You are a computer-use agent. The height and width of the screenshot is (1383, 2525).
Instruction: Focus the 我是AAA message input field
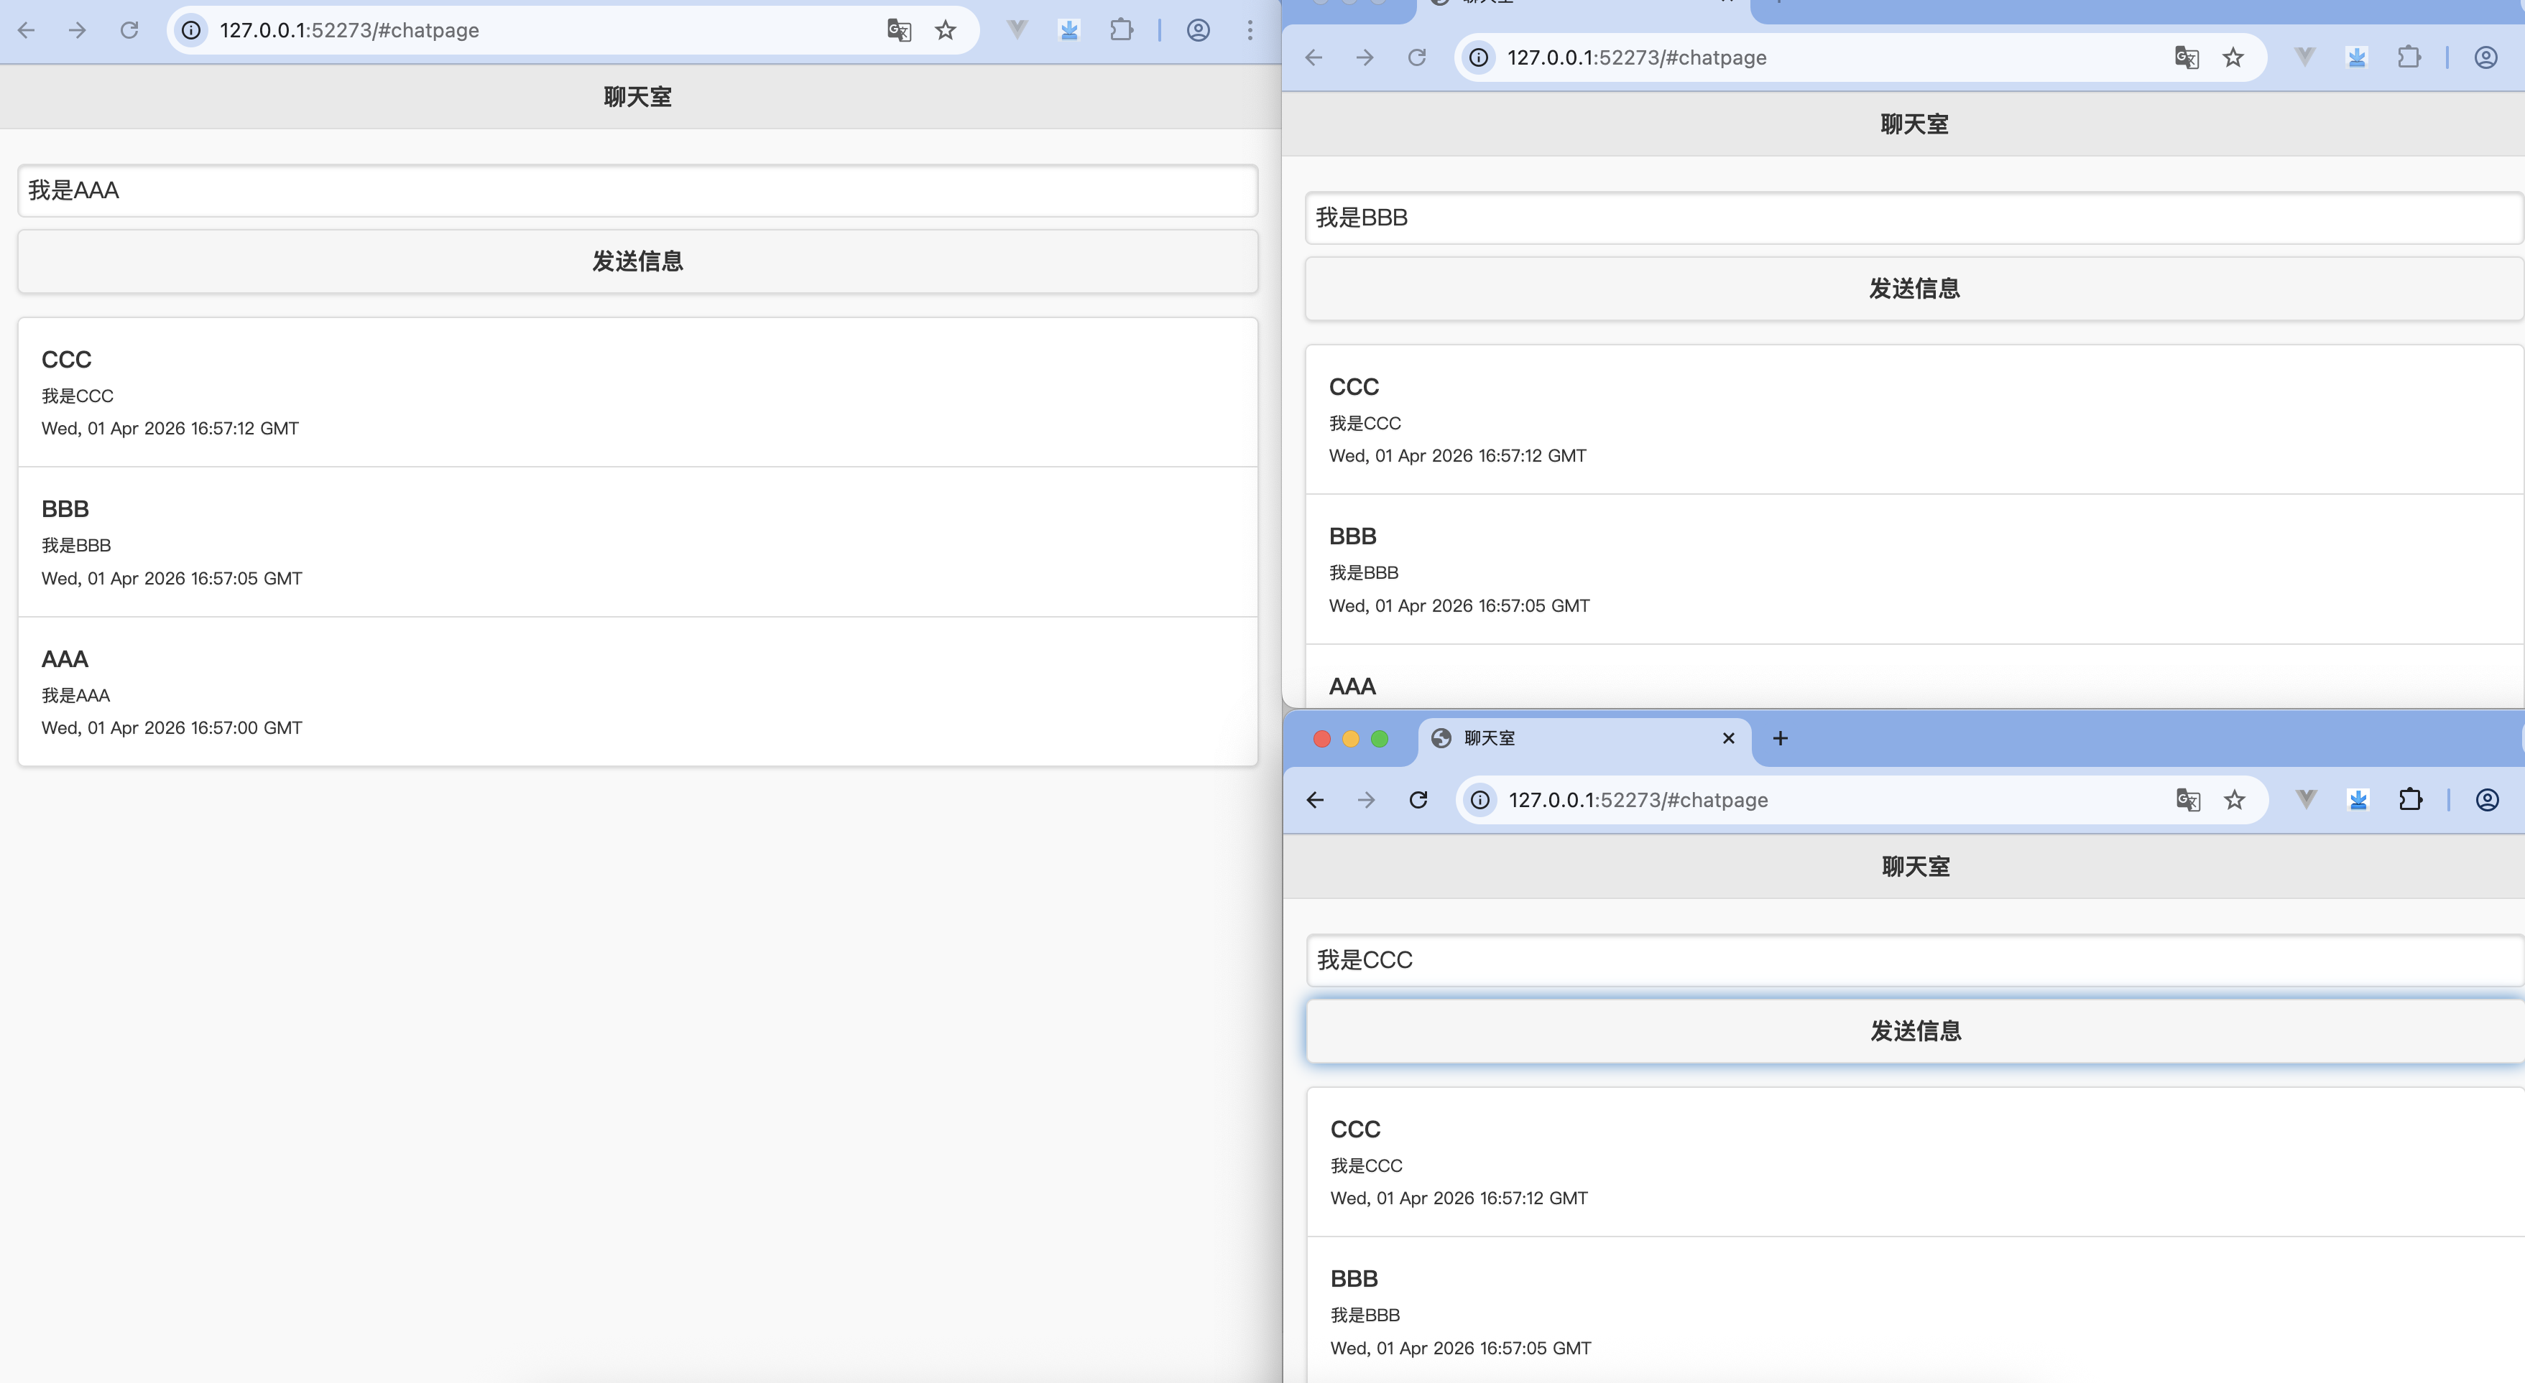[x=637, y=191]
